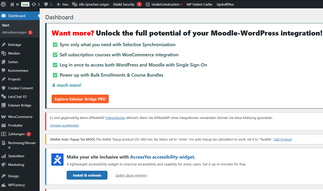Click the AccessYes accessibility widget logo

pos(57,160)
